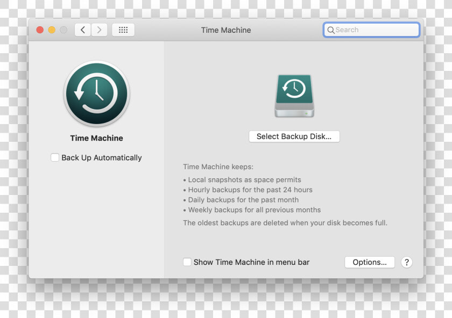Open the Options dialog

(370, 262)
